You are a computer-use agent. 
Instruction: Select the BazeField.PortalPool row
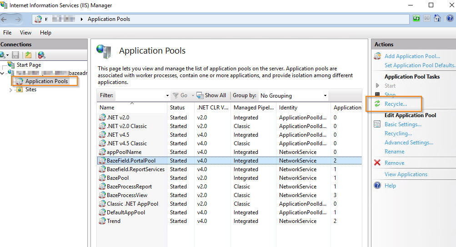pyautogui.click(x=229, y=161)
